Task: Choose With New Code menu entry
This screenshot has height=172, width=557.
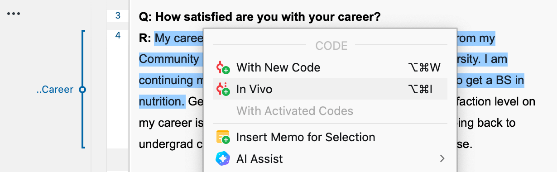Action: coord(330,67)
